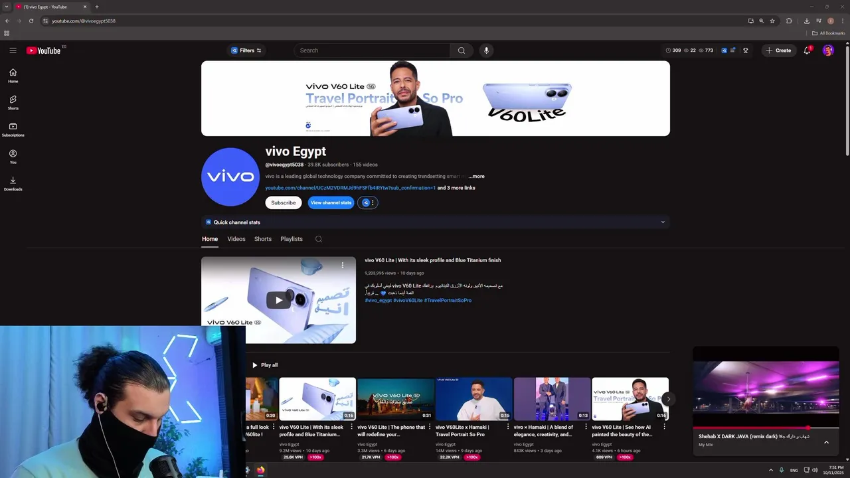This screenshot has height=478, width=850.
Task: Click the list icon beside vidIQ header icon
Action: (x=732, y=50)
